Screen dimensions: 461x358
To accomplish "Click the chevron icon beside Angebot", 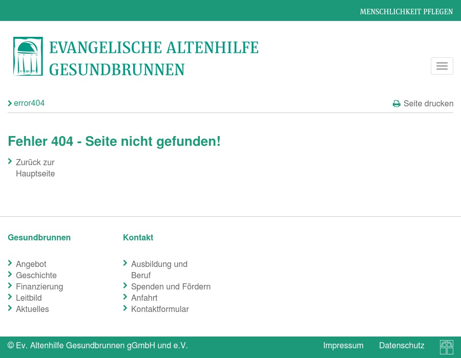I will (x=10, y=263).
